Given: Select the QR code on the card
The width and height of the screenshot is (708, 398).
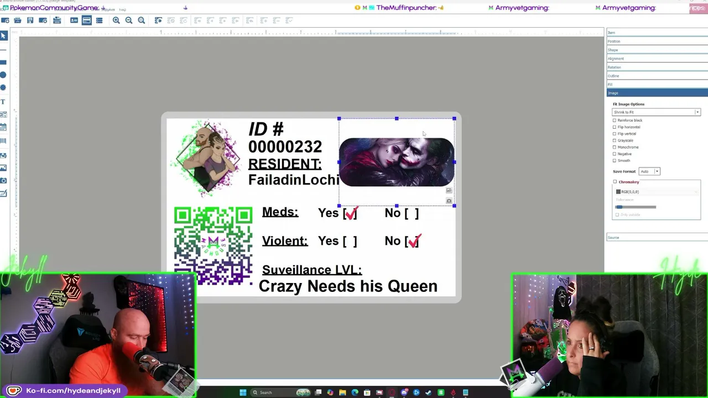Looking at the screenshot, I should (214, 246).
